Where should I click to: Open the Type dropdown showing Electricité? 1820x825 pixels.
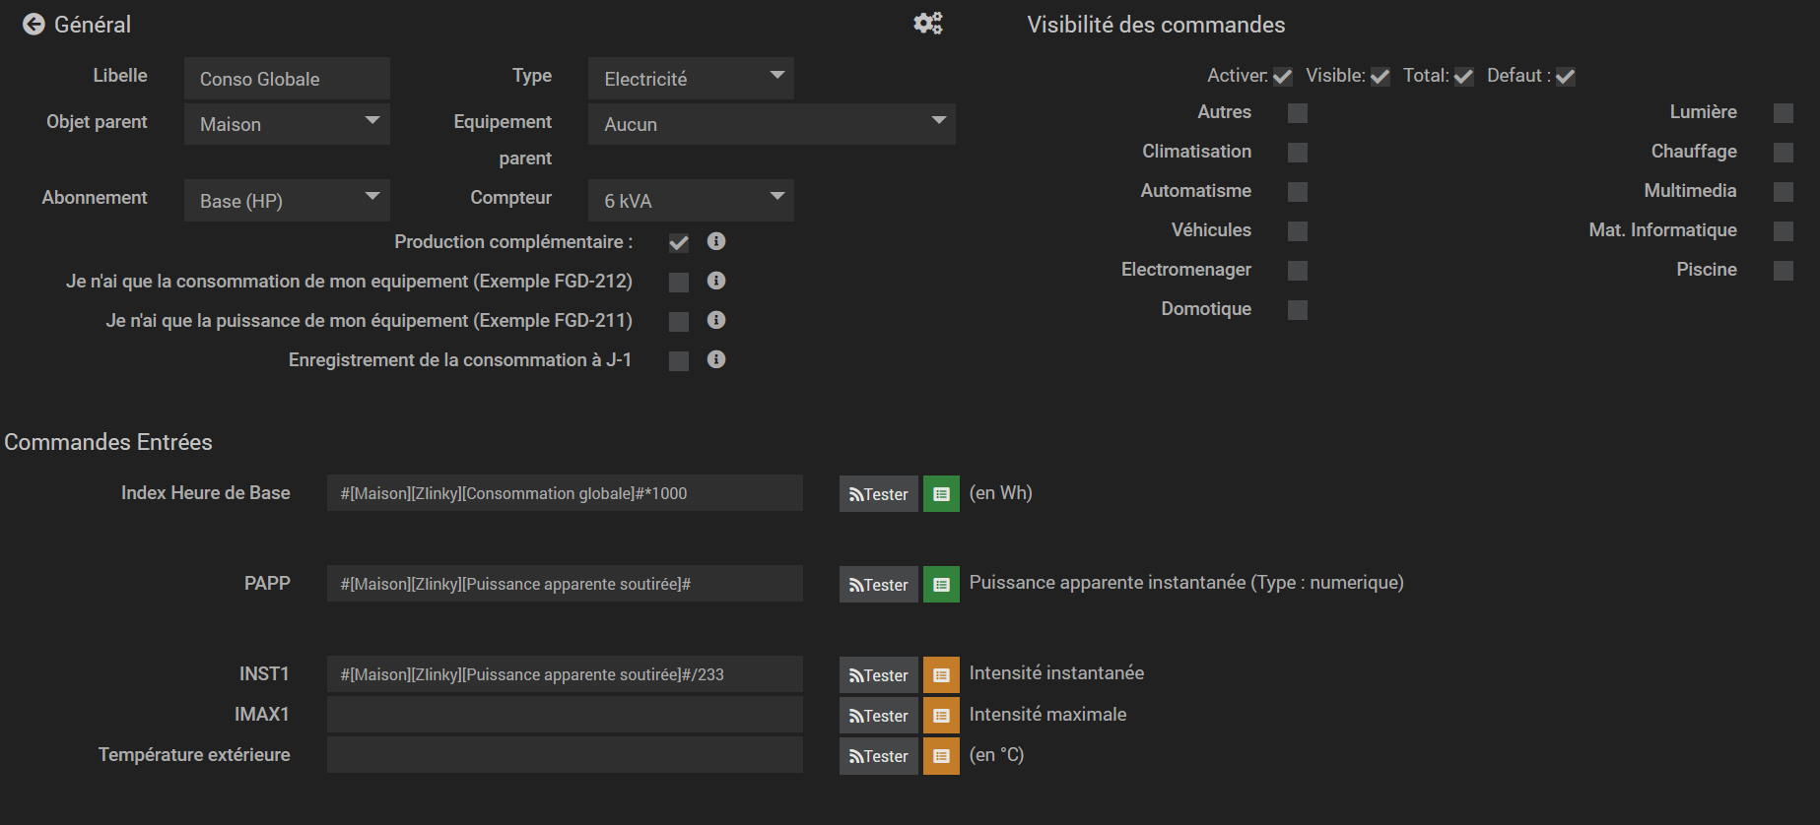pyautogui.click(x=691, y=79)
